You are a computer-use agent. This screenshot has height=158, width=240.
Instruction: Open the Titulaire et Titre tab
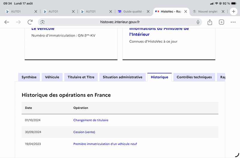pyautogui.click(x=81, y=77)
